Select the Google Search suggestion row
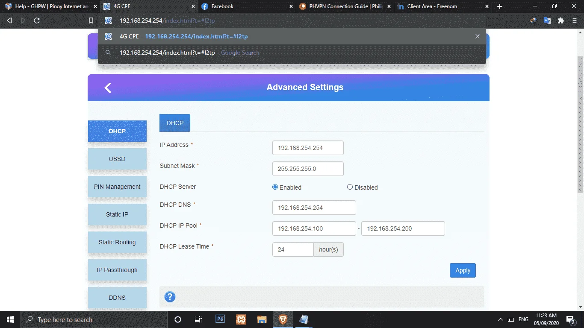 292,53
